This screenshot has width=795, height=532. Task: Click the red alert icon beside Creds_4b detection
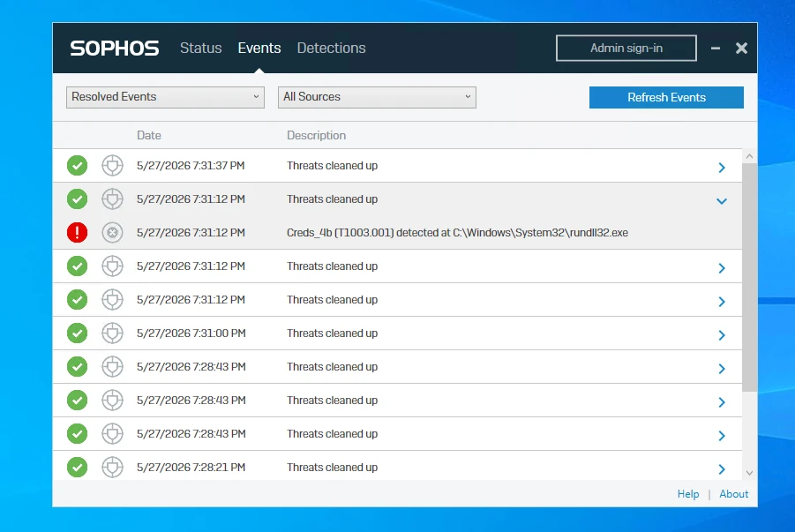[x=77, y=232]
